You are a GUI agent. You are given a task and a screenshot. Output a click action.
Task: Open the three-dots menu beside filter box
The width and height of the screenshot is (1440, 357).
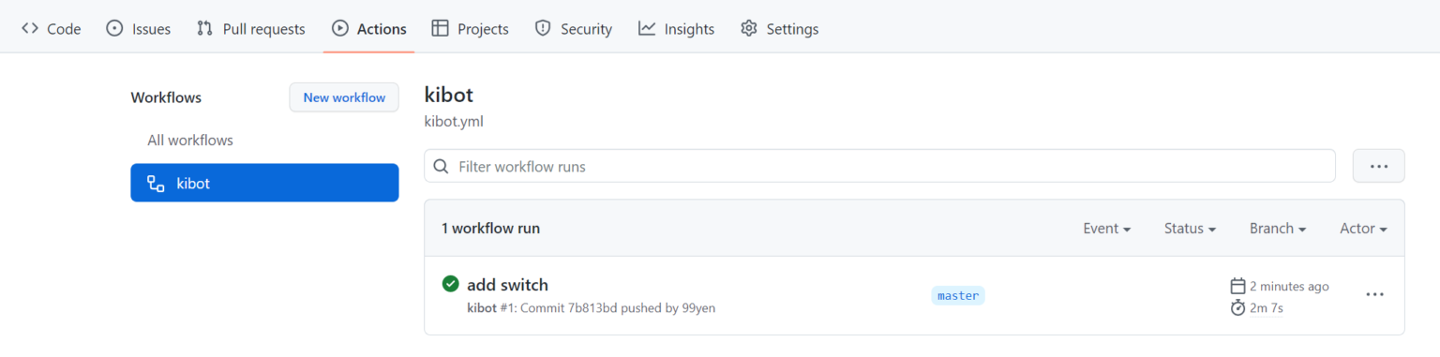click(x=1378, y=166)
